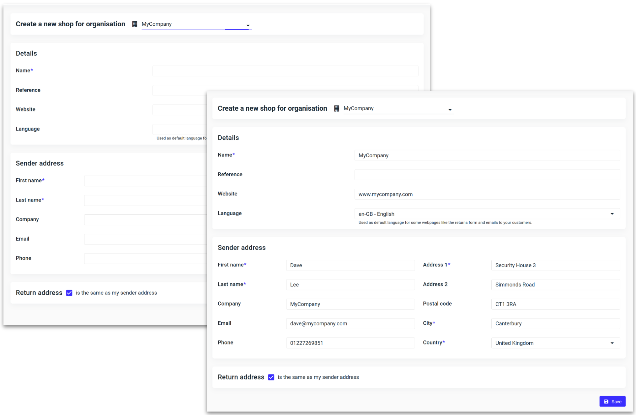
Task: Open MyCompany organisation dropdown in back window
Action: click(x=197, y=24)
